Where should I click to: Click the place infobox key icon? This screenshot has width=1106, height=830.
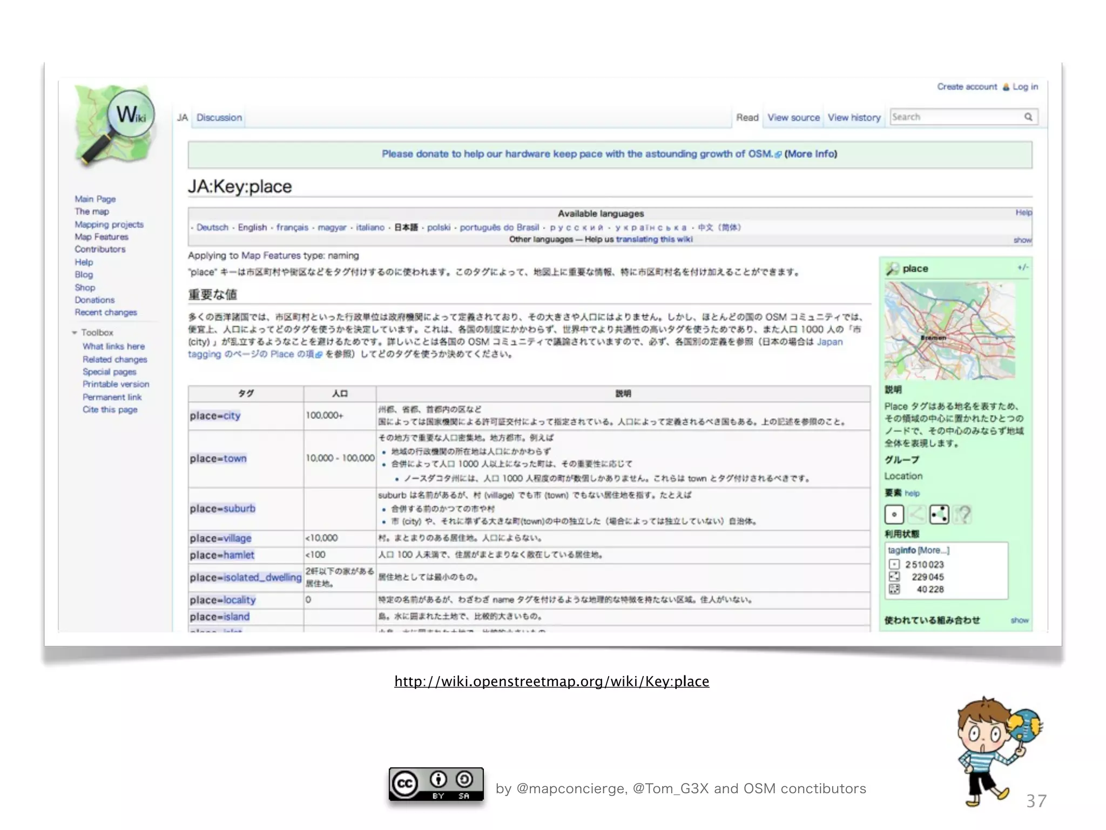pyautogui.click(x=892, y=269)
